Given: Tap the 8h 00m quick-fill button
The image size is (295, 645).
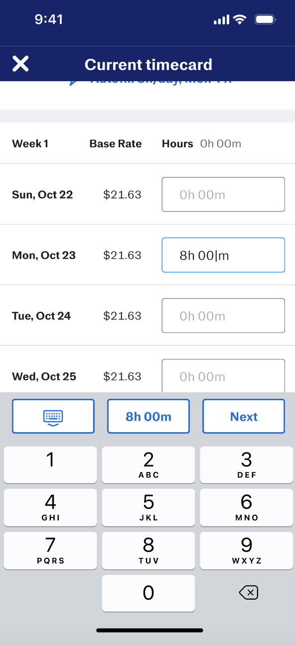Looking at the screenshot, I should pyautogui.click(x=148, y=416).
